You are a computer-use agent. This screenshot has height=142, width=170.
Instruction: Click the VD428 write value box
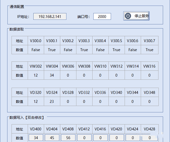pos(150,138)
